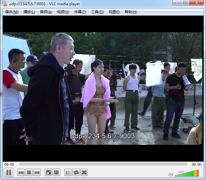Viewport: 206px width, 180px height.
Task: Stop playback with the stop button
Action: click(x=29, y=172)
